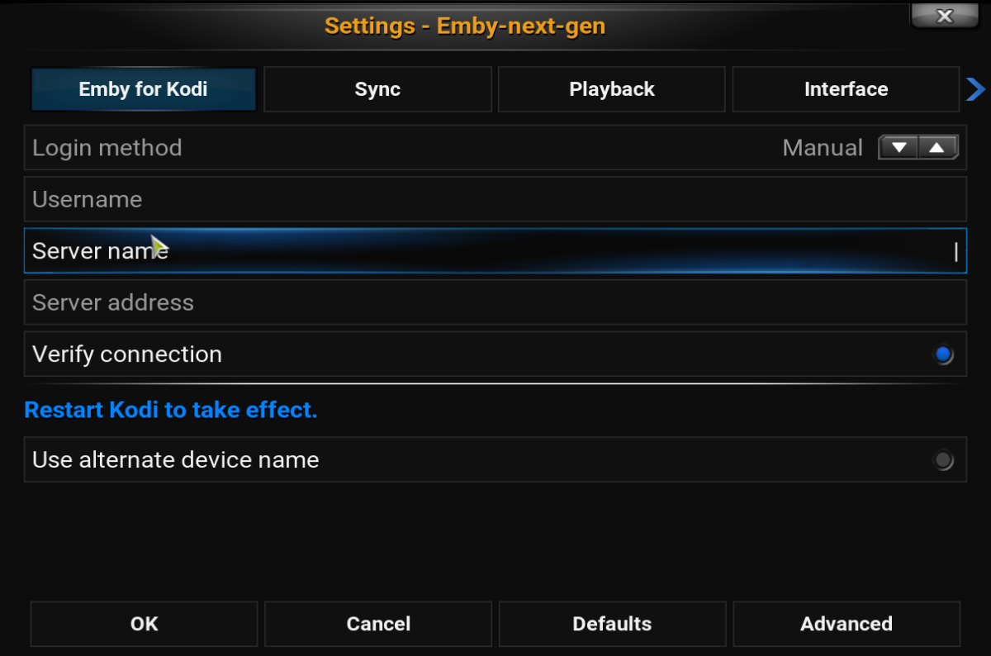Switch to the Sync tab
This screenshot has width=991, height=656.
(377, 89)
